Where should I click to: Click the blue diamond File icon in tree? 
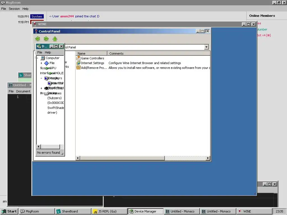pos(47,63)
